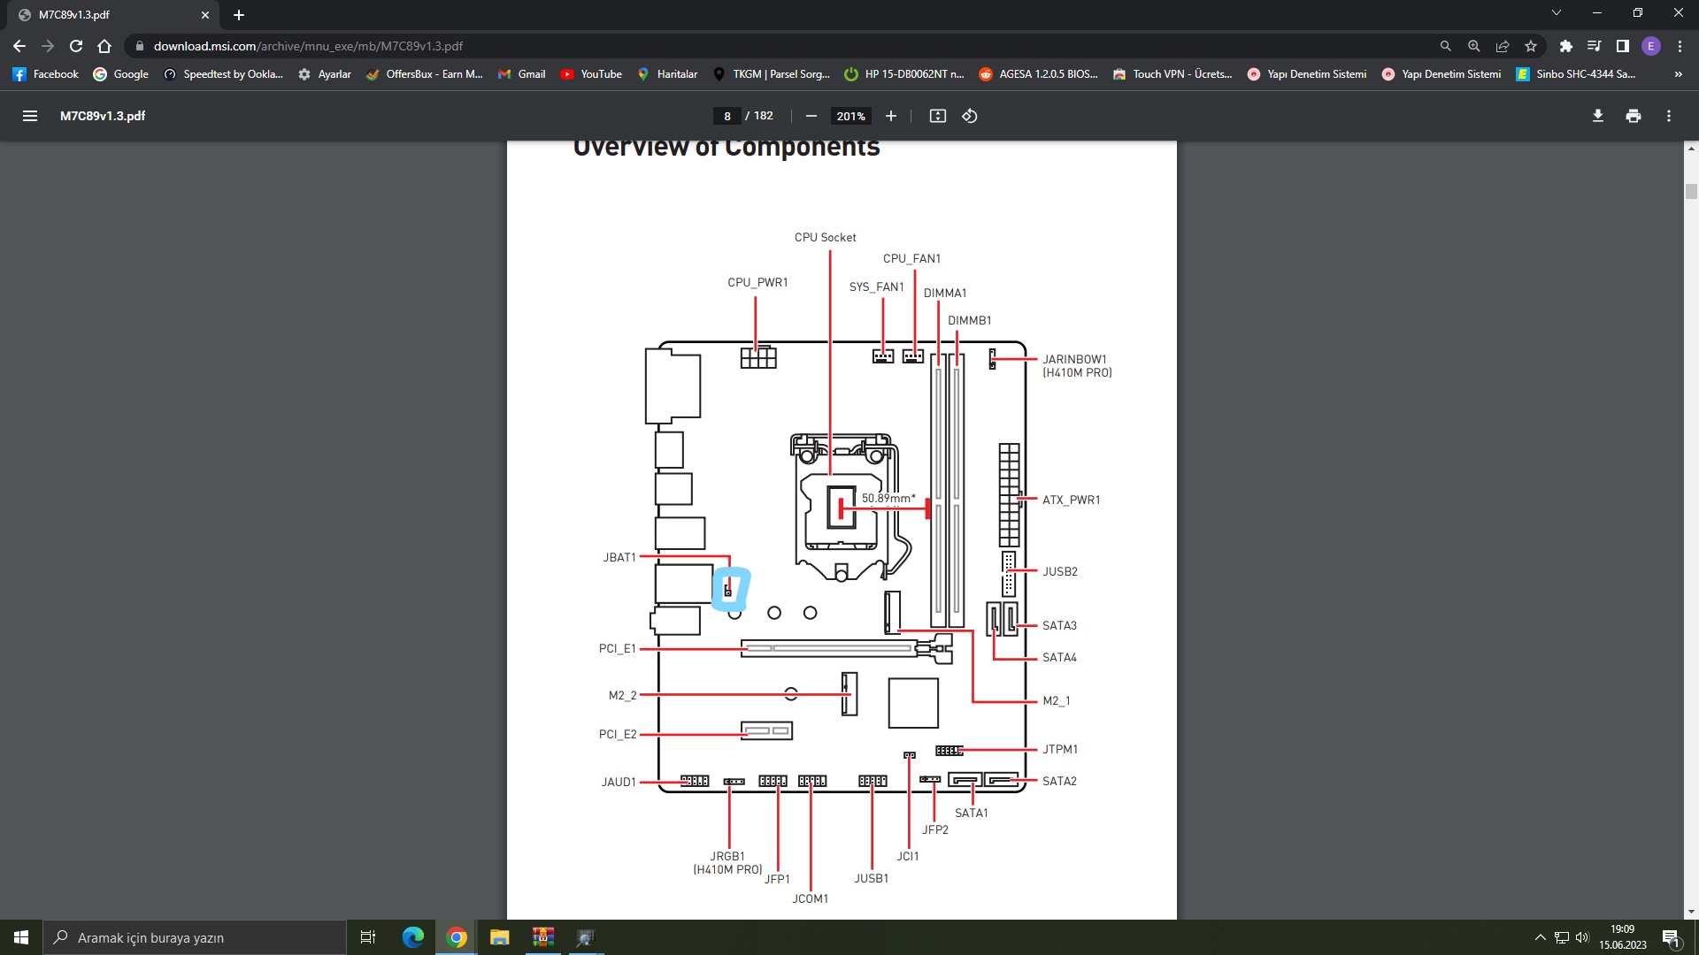Click the address bar URL
Screen dimensions: 1699x955
308,46
